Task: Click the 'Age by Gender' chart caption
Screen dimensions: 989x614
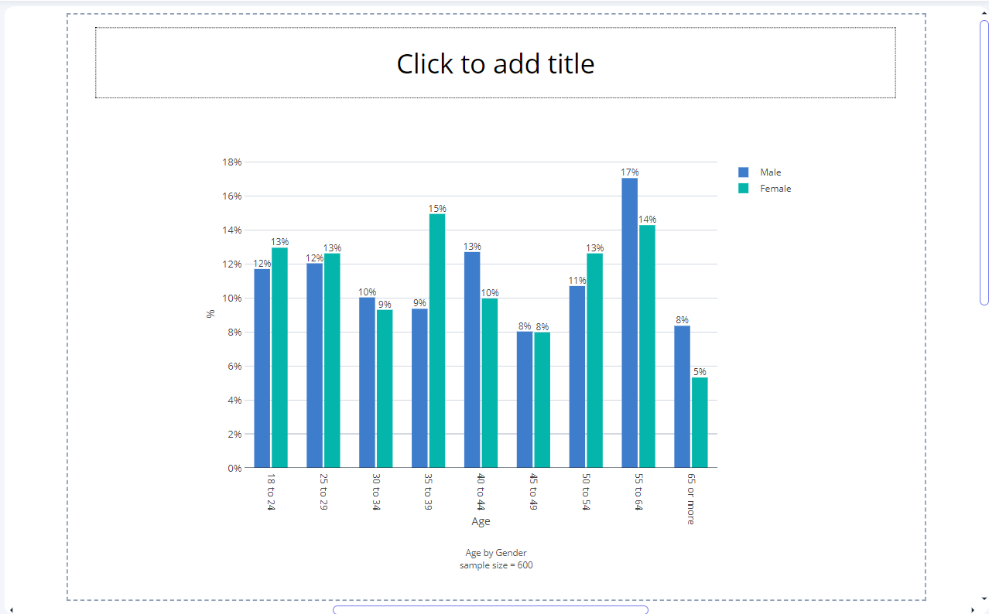Action: coord(495,553)
